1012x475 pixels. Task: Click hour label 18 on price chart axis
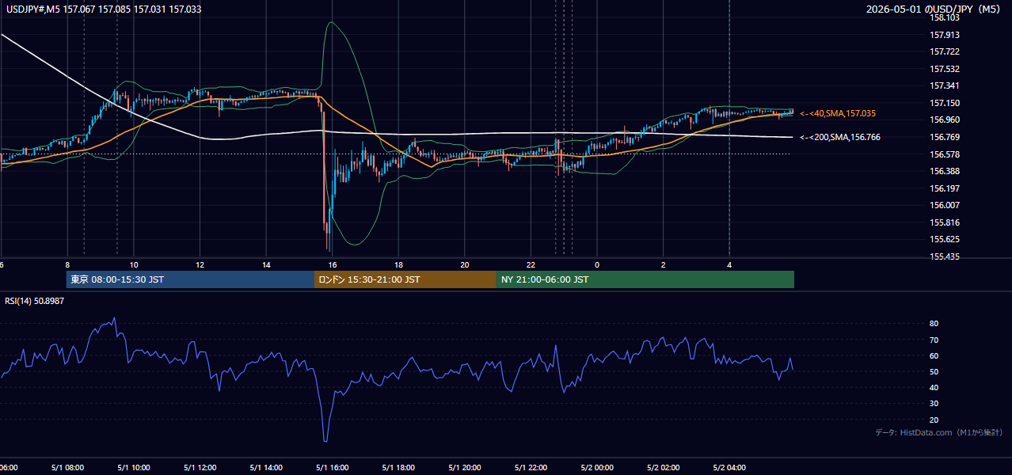click(x=398, y=264)
